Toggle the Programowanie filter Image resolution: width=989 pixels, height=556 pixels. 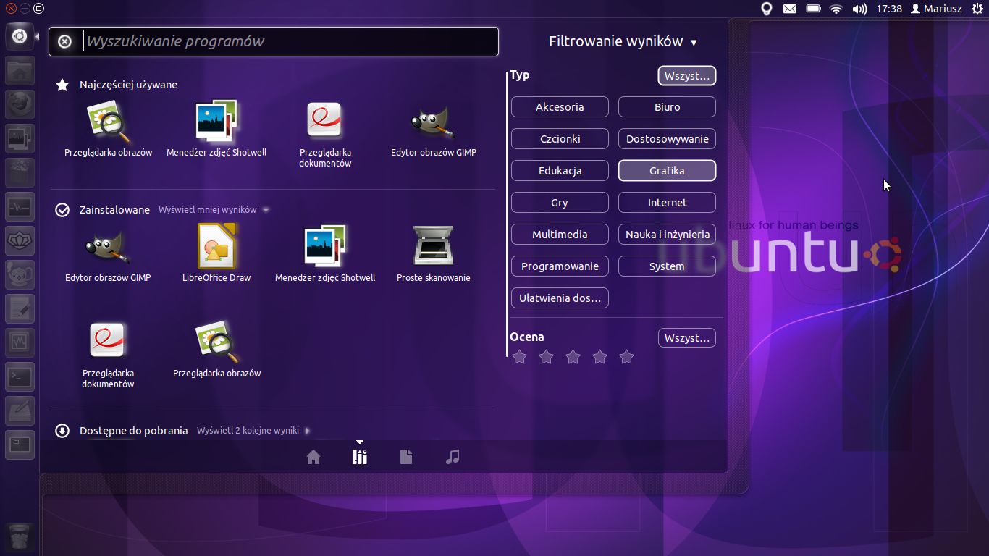(x=560, y=266)
